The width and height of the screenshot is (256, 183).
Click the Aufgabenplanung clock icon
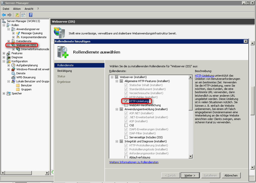(x=13, y=65)
